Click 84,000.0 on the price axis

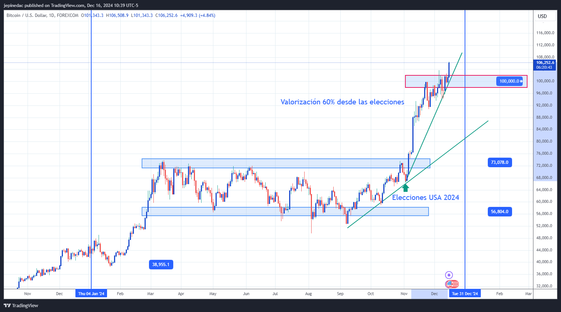[544, 129]
